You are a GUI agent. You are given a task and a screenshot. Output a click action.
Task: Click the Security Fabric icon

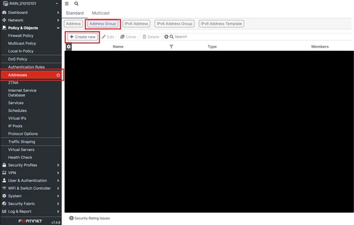pyautogui.click(x=4, y=204)
